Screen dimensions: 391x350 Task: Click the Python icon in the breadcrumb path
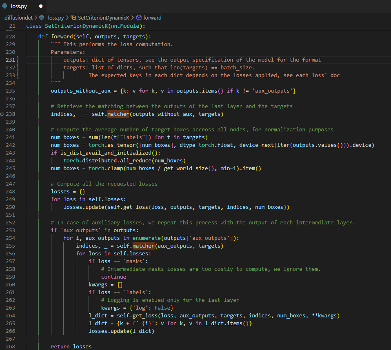(x=42, y=18)
